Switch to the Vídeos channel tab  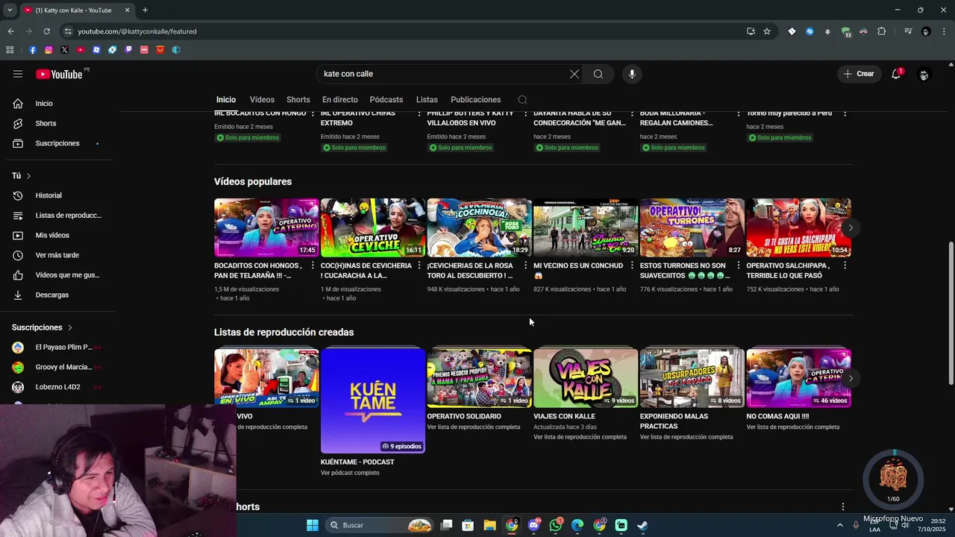click(x=262, y=100)
